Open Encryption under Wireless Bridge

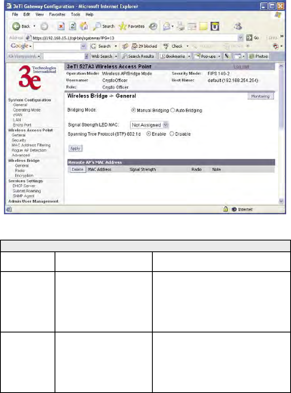point(24,176)
